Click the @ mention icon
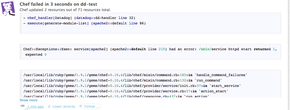The height and width of the screenshot is (110, 290). tap(80, 106)
